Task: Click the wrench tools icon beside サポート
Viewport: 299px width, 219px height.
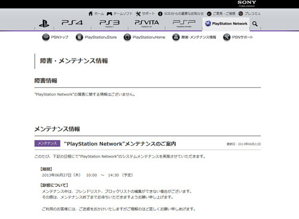Action: pyautogui.click(x=138, y=14)
